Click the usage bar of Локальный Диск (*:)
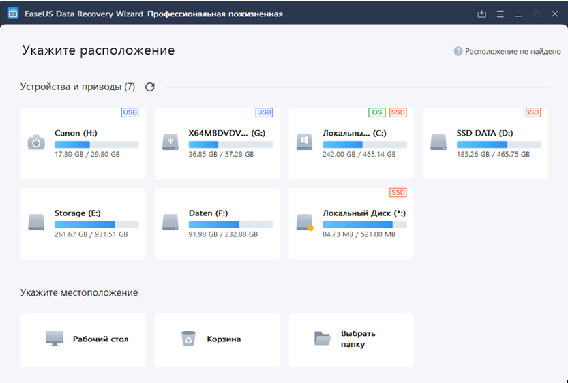The height and width of the screenshot is (383, 568). point(364,224)
